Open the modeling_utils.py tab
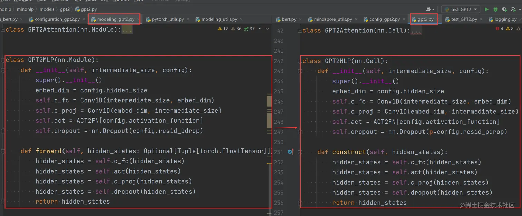Viewport: 522px width, 216px height. tap(219, 19)
